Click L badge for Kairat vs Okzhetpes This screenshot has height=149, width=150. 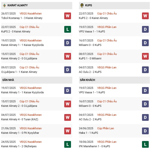coord(67,144)
